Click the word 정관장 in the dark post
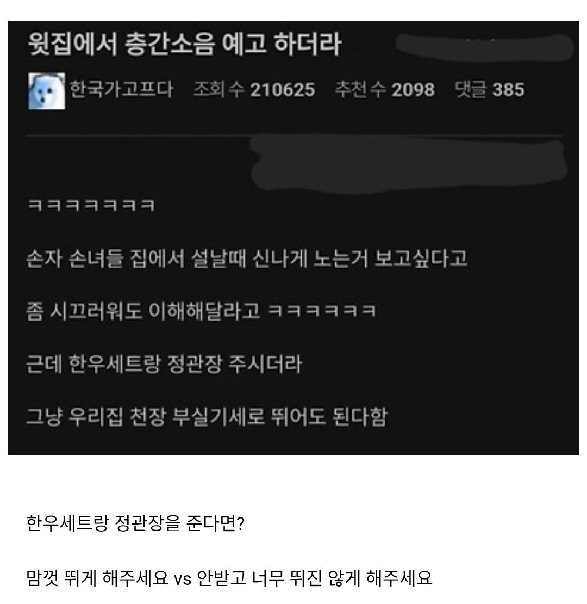This screenshot has width=587, height=604. (x=195, y=363)
